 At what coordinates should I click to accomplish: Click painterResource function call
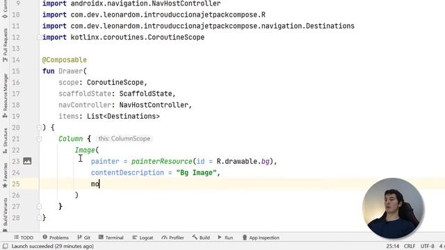tap(162, 161)
